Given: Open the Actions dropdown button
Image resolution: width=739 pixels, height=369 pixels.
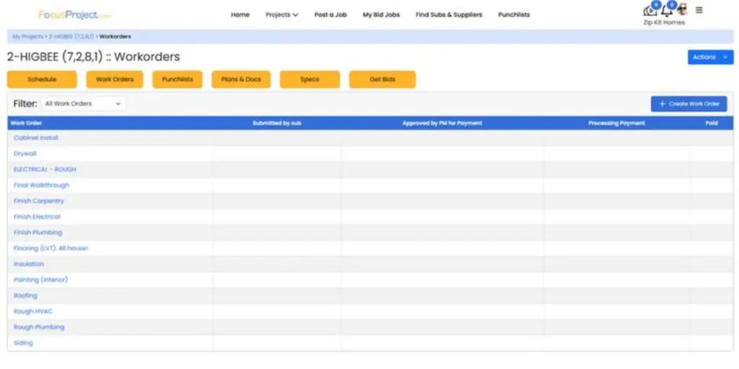Looking at the screenshot, I should coord(710,57).
